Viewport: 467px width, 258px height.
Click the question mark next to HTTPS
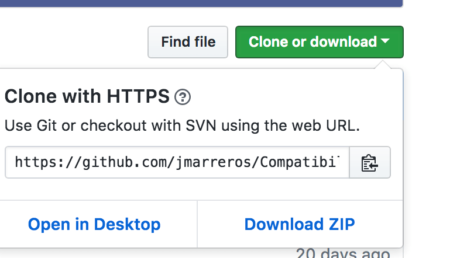183,97
